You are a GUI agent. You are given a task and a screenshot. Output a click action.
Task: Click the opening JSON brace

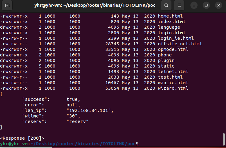[1, 94]
